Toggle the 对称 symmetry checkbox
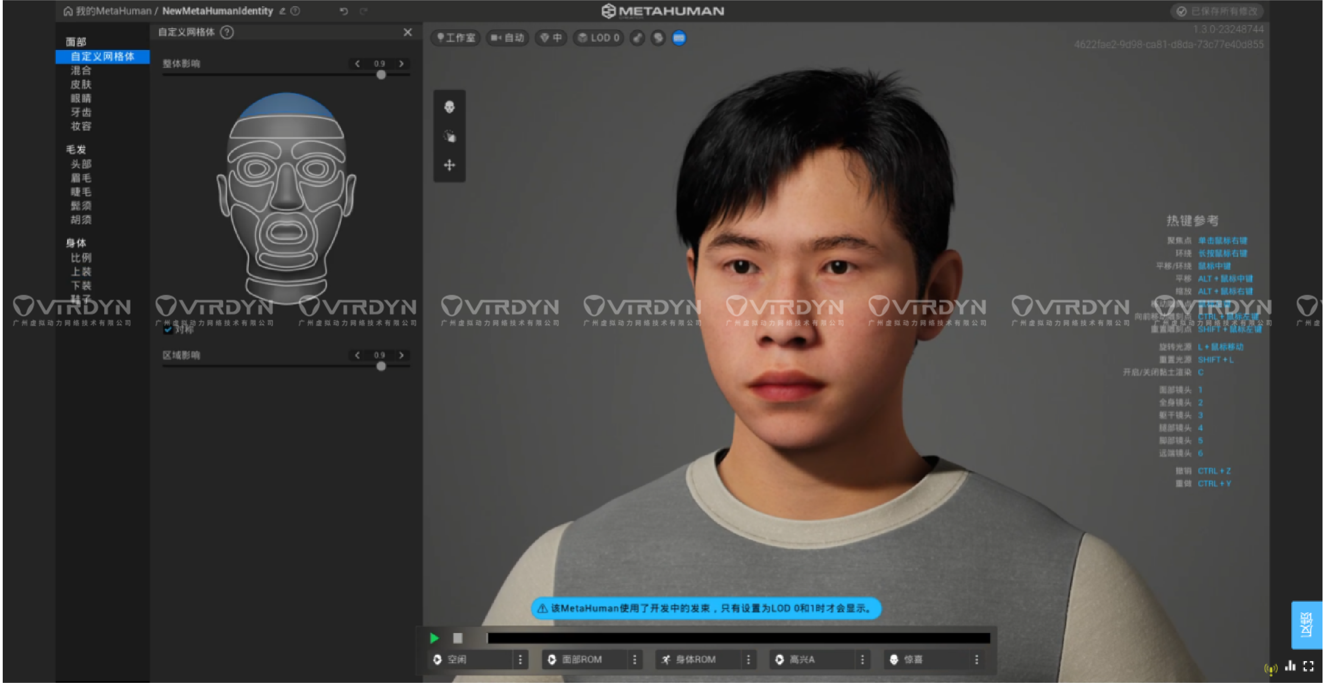Screen dimensions: 1328x683 [168, 330]
